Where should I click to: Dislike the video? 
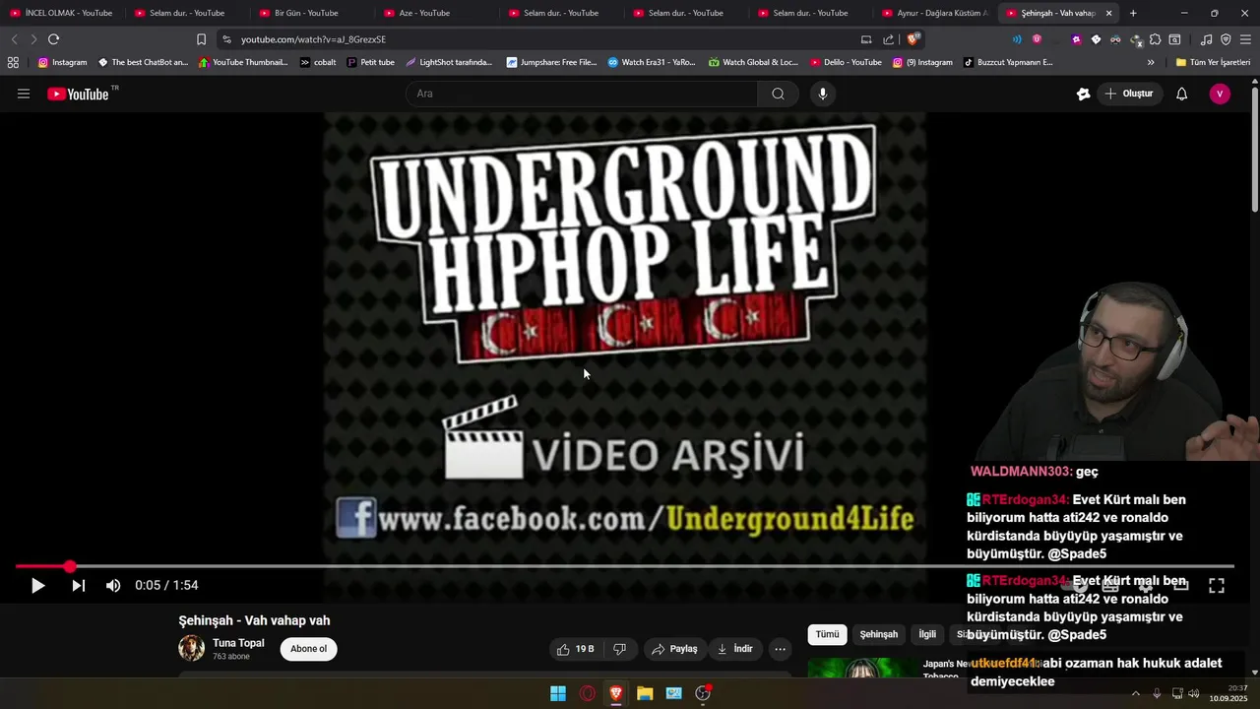coord(620,649)
